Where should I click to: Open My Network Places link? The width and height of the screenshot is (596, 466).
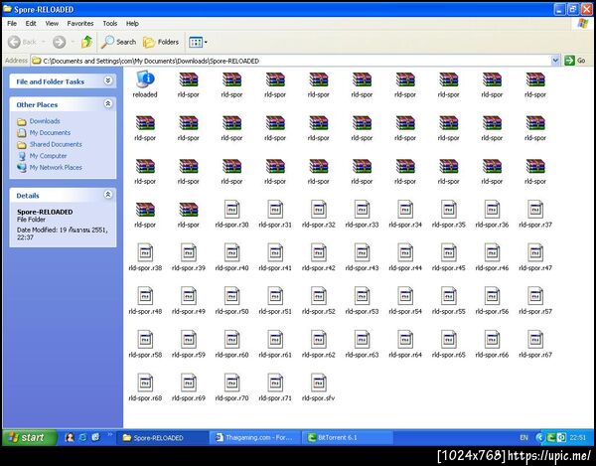56,167
